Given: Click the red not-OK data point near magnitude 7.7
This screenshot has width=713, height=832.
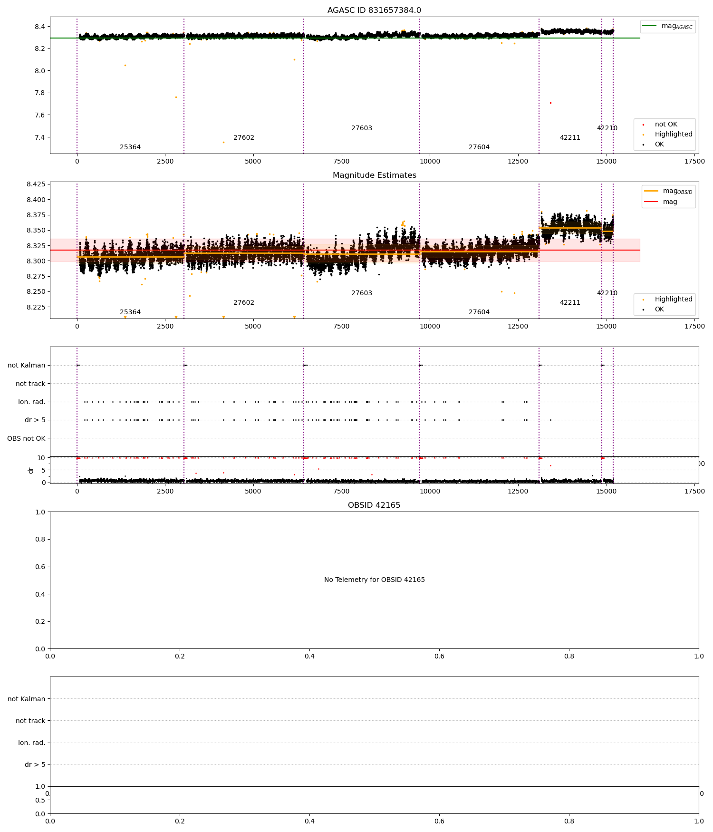Looking at the screenshot, I should (x=550, y=103).
